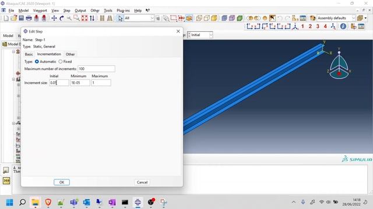
Task: Open the selection filter 'All' dropdown
Action: tap(152, 18)
